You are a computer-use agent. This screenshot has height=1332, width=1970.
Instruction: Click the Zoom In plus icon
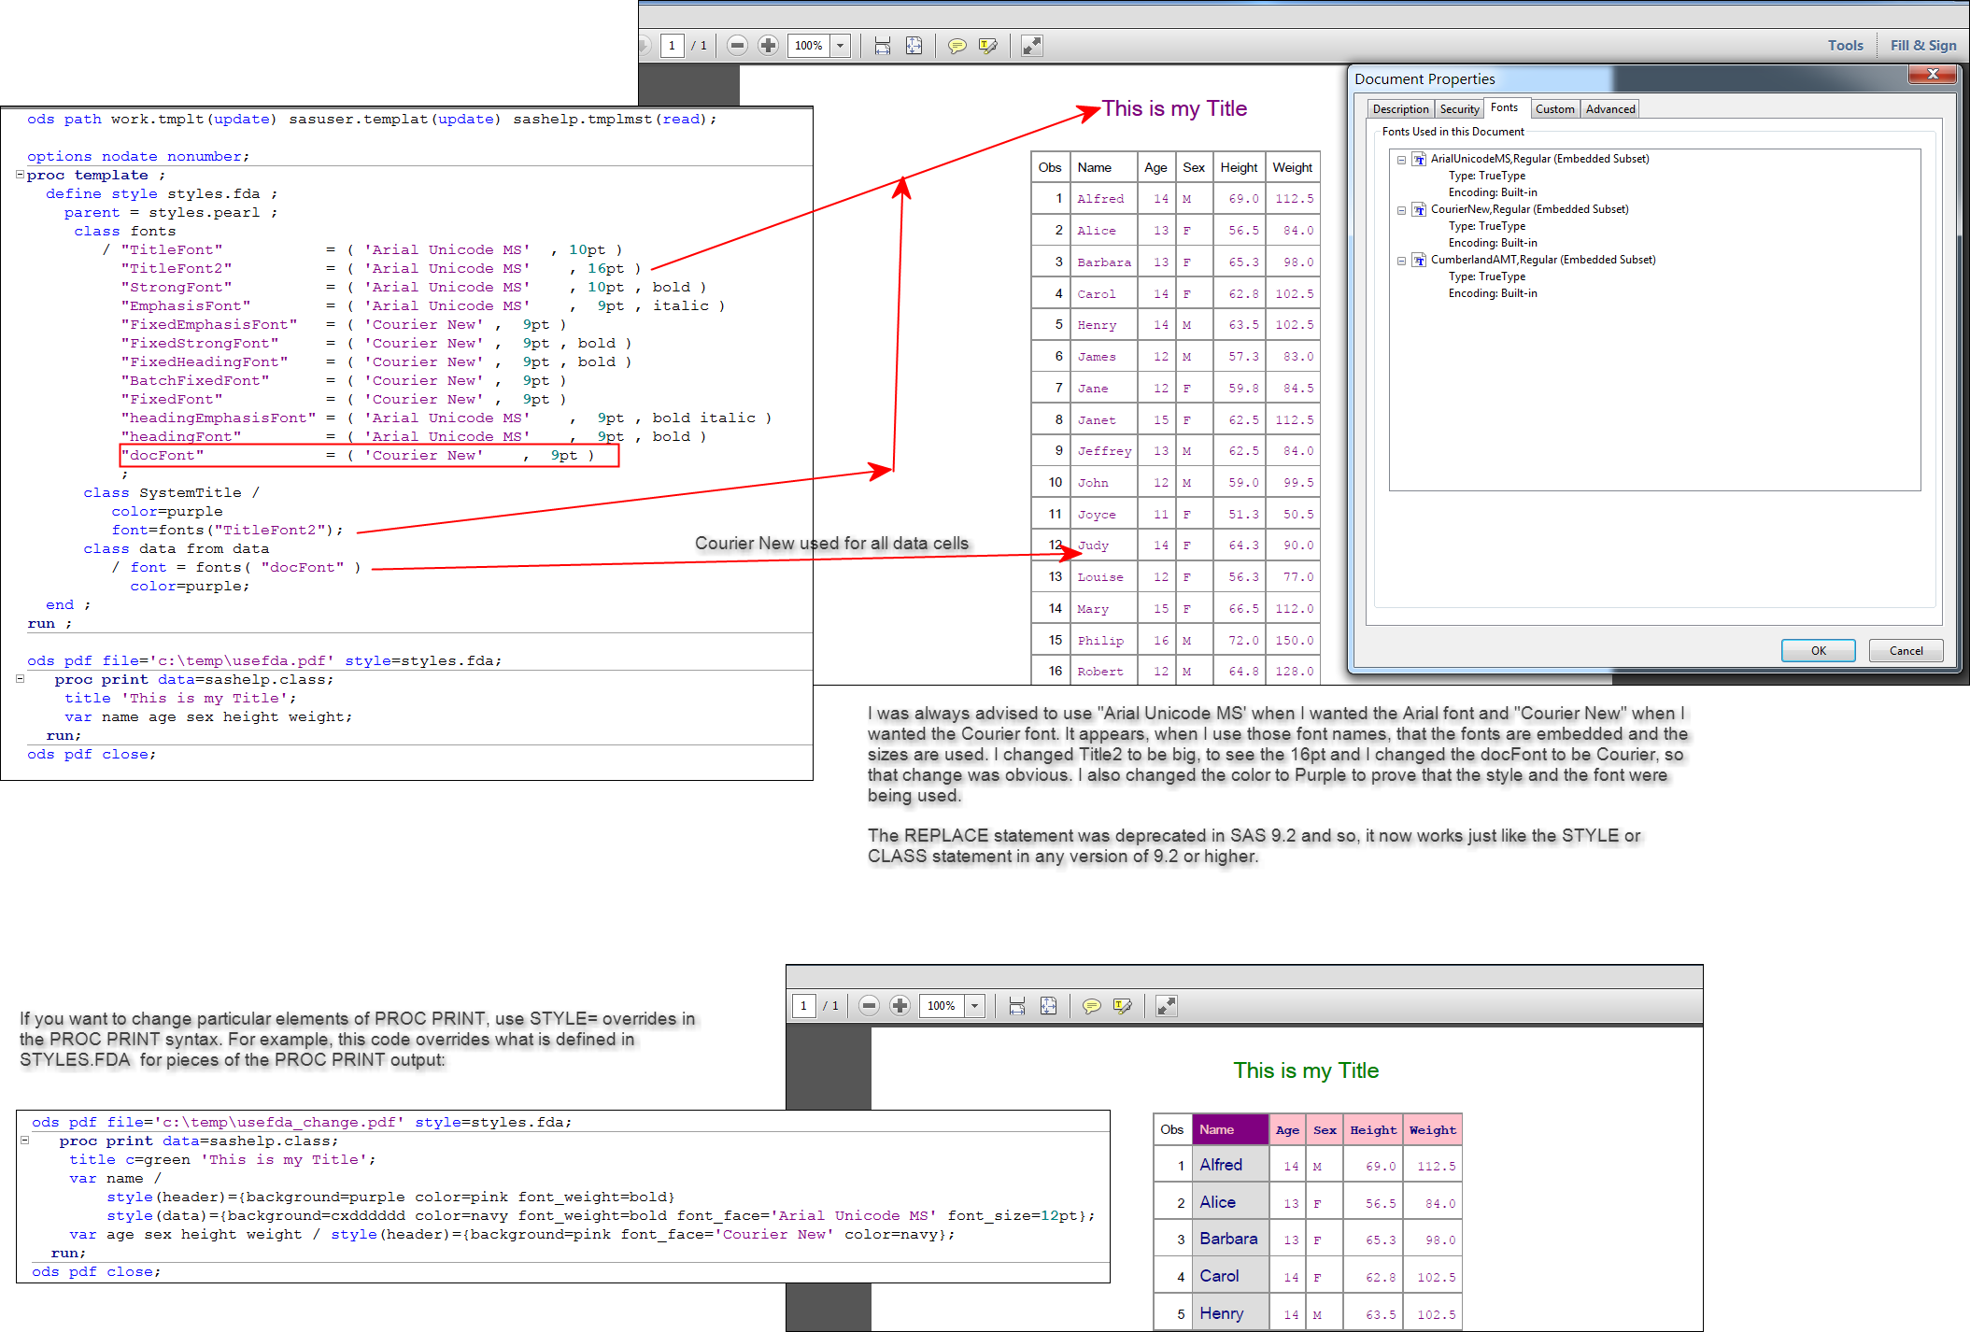pyautogui.click(x=769, y=45)
